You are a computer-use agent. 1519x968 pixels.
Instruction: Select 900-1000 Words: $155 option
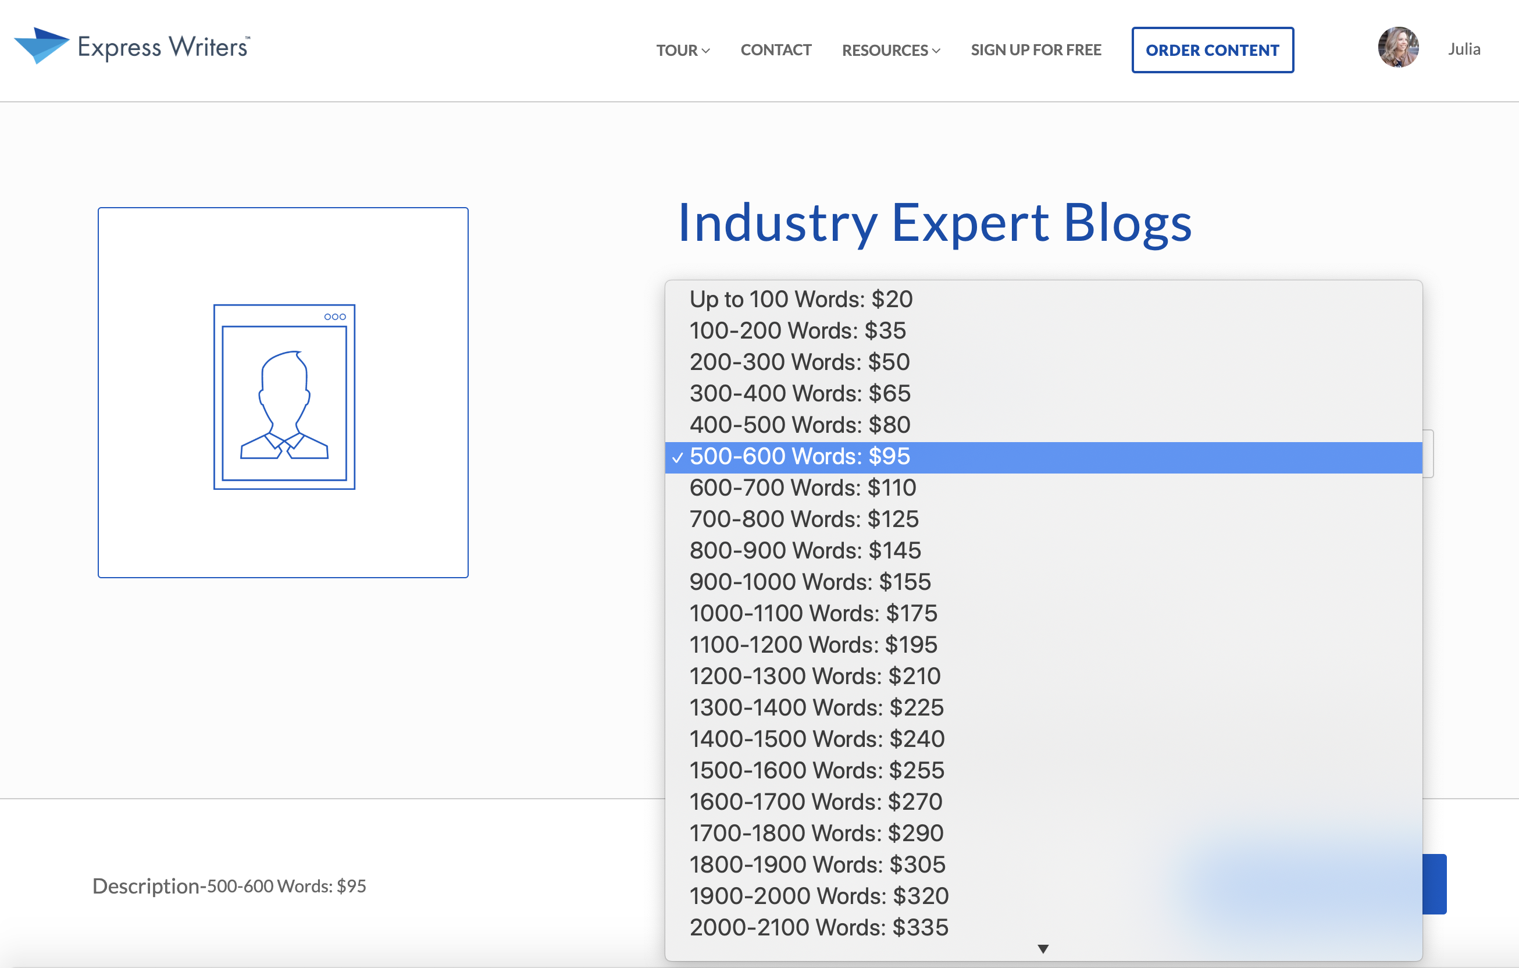1043,582
